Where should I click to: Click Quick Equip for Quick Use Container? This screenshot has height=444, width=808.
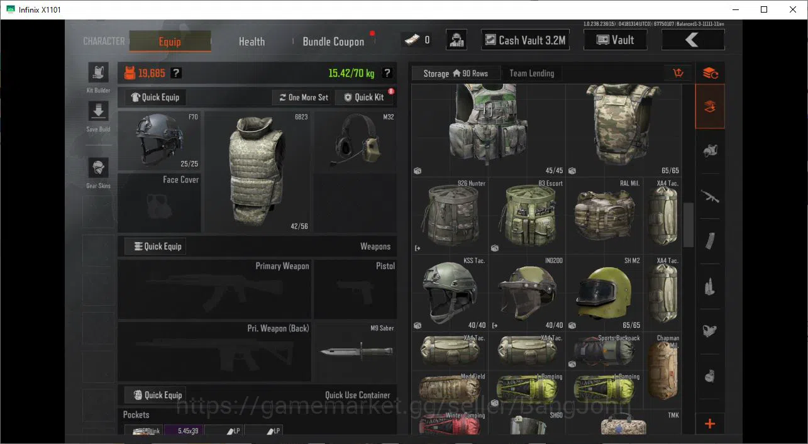tap(155, 395)
